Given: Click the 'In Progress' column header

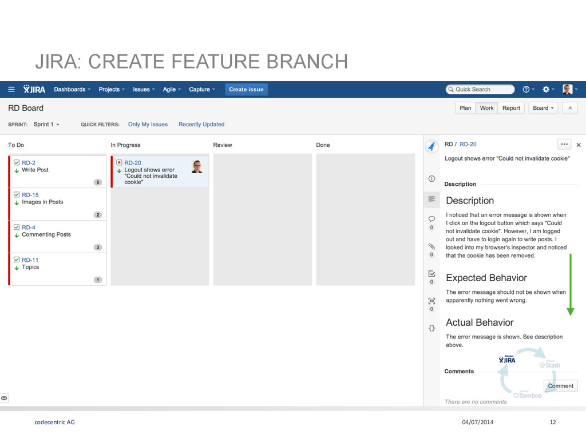Looking at the screenshot, I should pyautogui.click(x=125, y=145).
